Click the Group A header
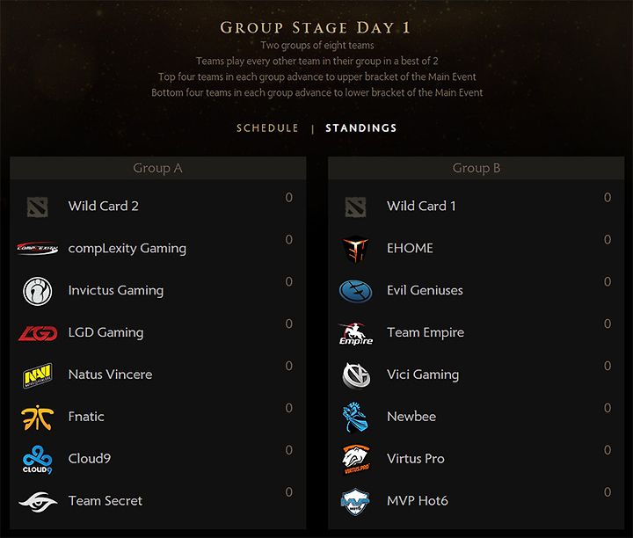633x538 pixels. click(158, 168)
